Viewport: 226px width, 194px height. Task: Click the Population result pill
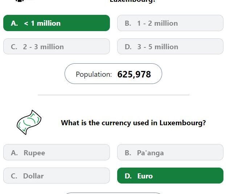coord(113,74)
